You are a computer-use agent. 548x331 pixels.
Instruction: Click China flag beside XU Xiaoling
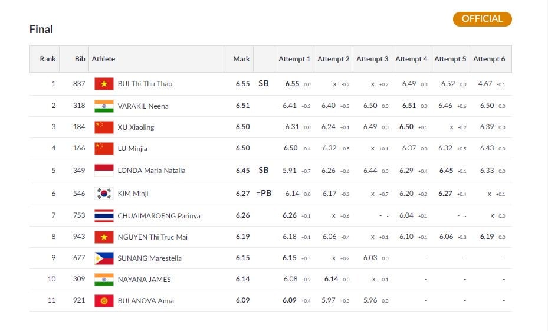[x=104, y=127]
